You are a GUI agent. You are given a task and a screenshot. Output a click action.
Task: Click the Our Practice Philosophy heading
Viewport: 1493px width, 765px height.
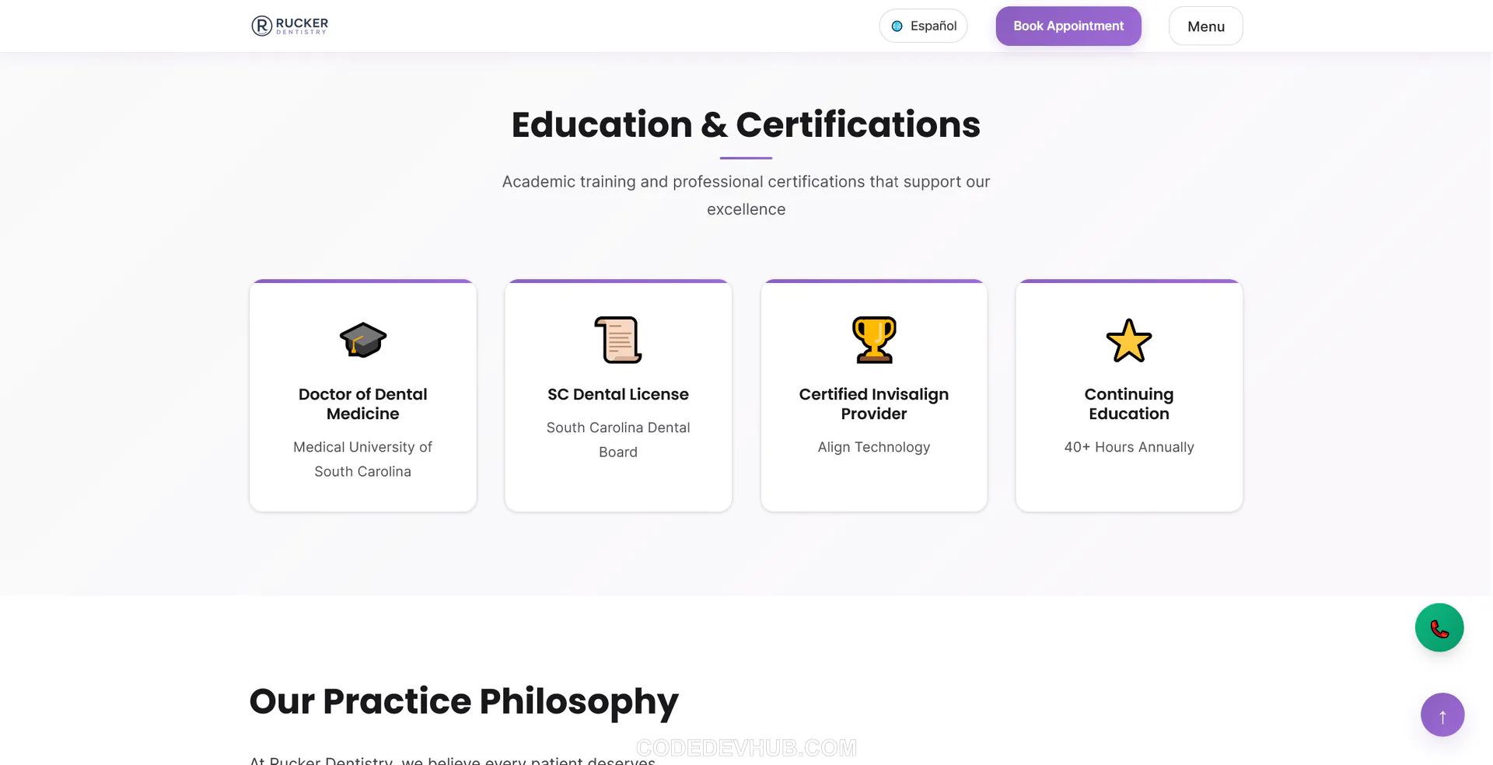(x=463, y=700)
